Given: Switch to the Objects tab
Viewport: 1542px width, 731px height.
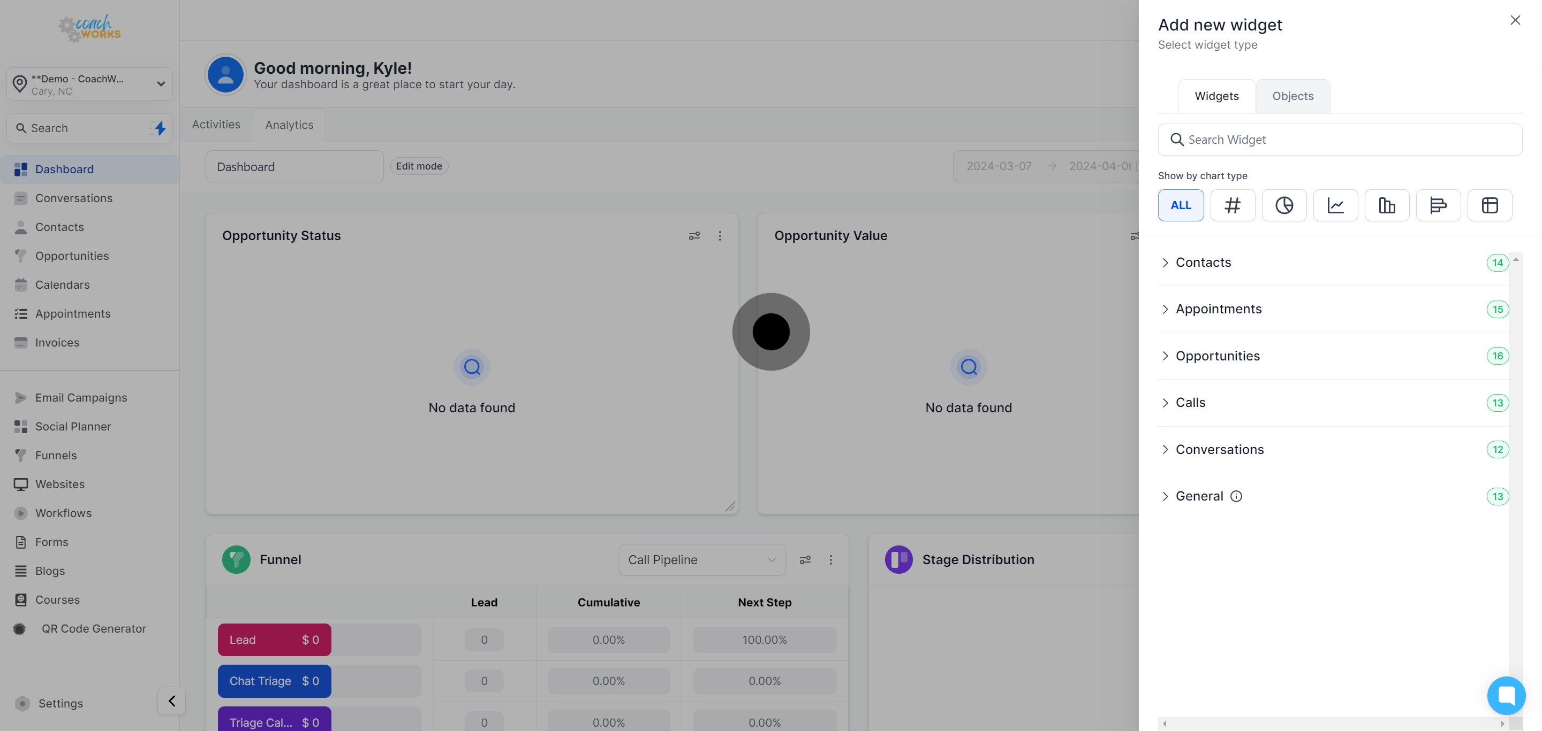Looking at the screenshot, I should click(x=1292, y=96).
